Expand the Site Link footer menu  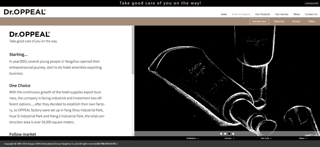[266, 138]
